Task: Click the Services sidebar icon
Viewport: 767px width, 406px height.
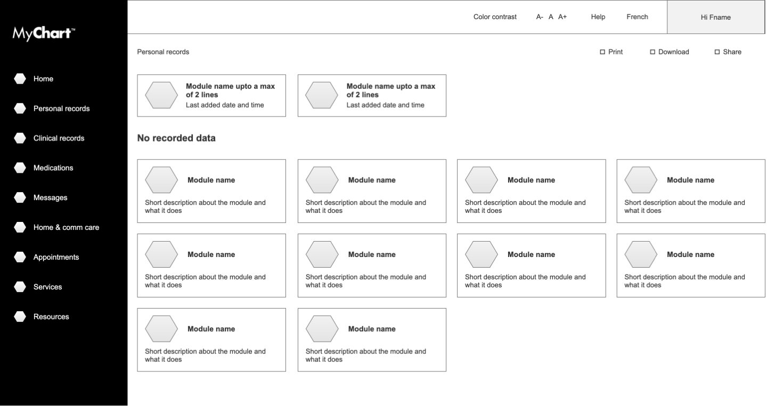Action: [x=20, y=286]
